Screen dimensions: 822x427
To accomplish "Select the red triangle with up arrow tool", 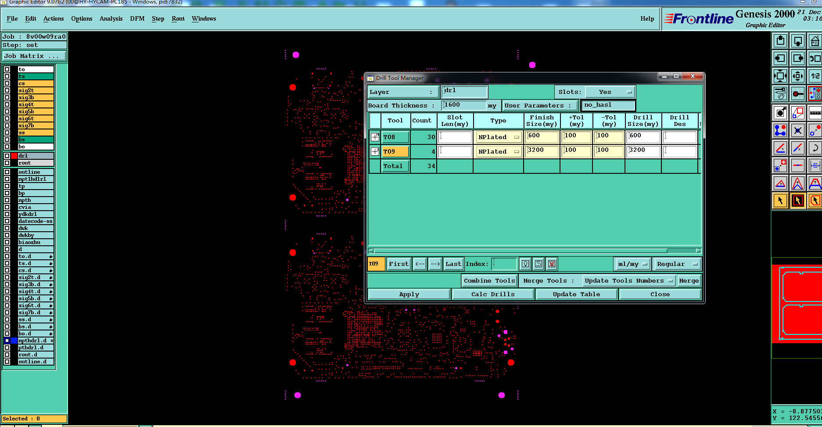I will pos(780,183).
